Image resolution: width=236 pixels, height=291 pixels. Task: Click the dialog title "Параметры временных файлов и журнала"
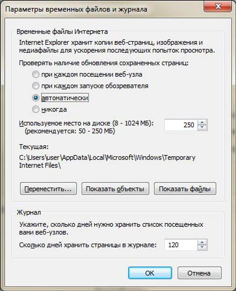point(76,9)
